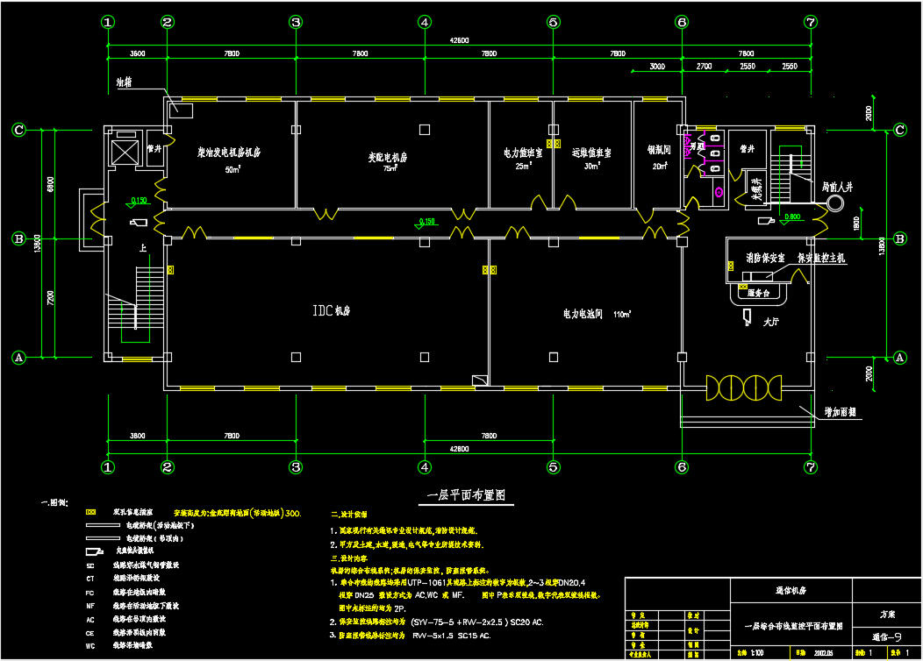Click the 柴油发电机房机房 room label
This screenshot has height=661, width=923.
(x=229, y=153)
